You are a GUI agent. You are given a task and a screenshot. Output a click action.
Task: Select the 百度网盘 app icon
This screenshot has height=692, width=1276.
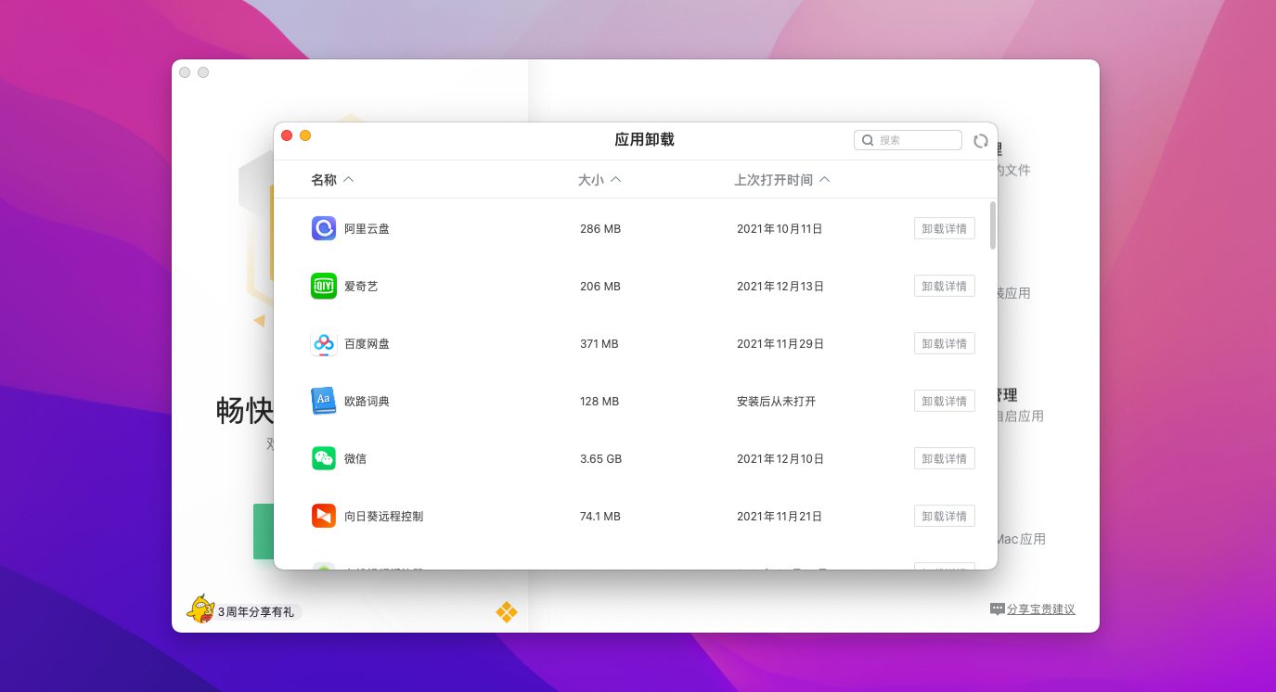point(323,343)
